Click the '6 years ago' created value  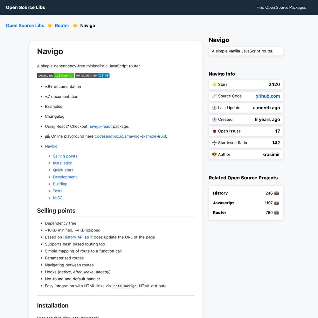[267, 120]
